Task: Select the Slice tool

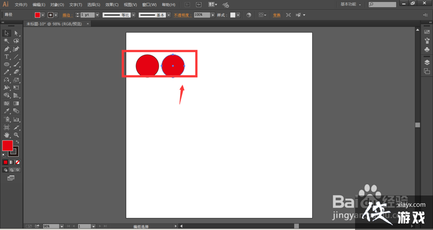Action: [16, 127]
